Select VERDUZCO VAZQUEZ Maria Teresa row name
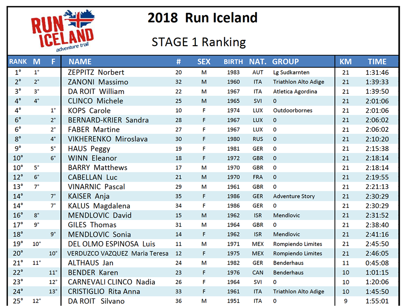Viewport: 406px width, 306px height. (118, 254)
